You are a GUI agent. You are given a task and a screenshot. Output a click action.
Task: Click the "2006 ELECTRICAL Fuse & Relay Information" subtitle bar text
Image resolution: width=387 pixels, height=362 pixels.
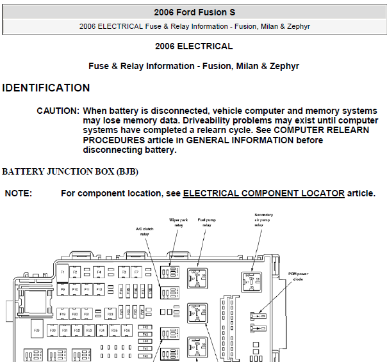point(195,26)
